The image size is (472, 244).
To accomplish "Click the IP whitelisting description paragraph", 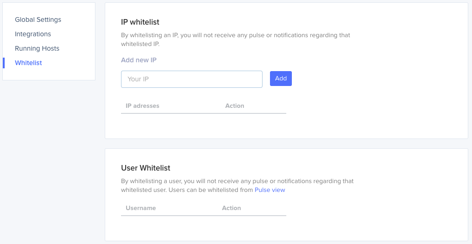I will pos(235,40).
